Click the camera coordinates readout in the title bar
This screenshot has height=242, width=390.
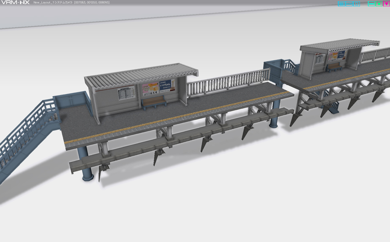pos(92,3)
